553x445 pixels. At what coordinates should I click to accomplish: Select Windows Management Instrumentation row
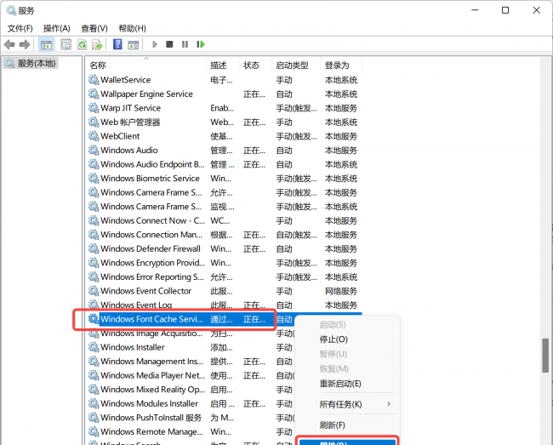tap(191, 362)
